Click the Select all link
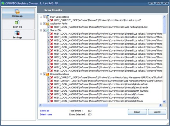170x126 pixels. coord(44,111)
